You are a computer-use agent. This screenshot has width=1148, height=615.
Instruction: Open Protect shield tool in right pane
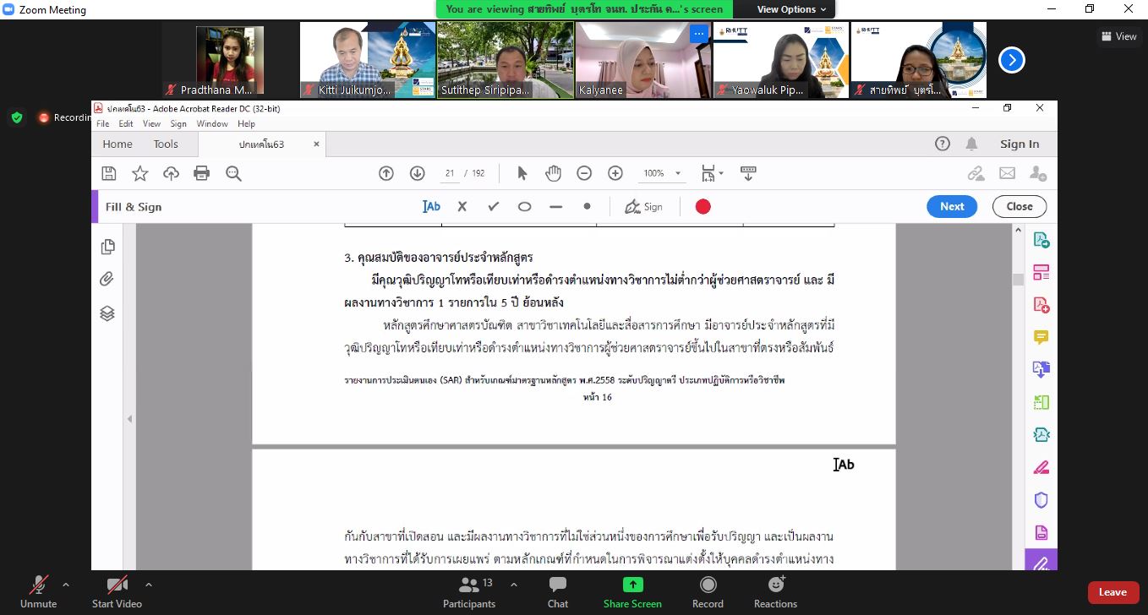(x=1041, y=500)
